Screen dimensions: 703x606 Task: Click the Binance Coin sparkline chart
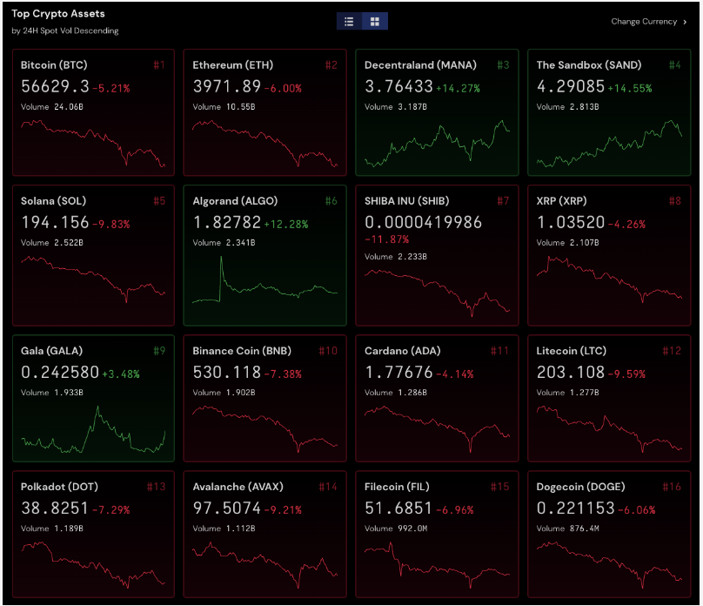click(265, 429)
